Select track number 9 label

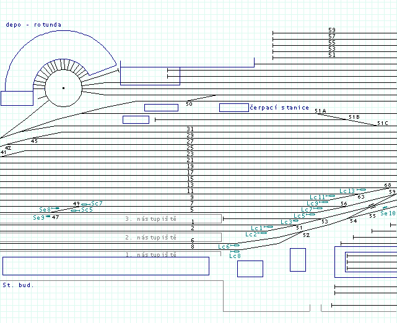[192, 197]
